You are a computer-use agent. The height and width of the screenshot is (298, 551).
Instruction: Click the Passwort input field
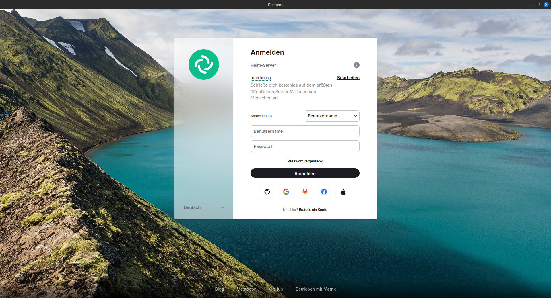tap(305, 146)
